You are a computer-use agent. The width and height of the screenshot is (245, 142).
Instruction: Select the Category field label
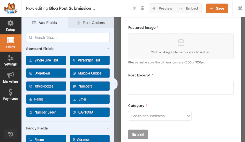(x=136, y=106)
